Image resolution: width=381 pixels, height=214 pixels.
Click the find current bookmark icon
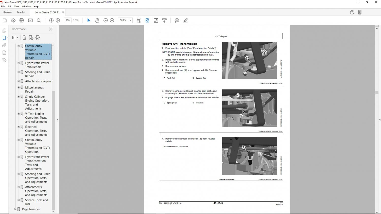[38, 38]
